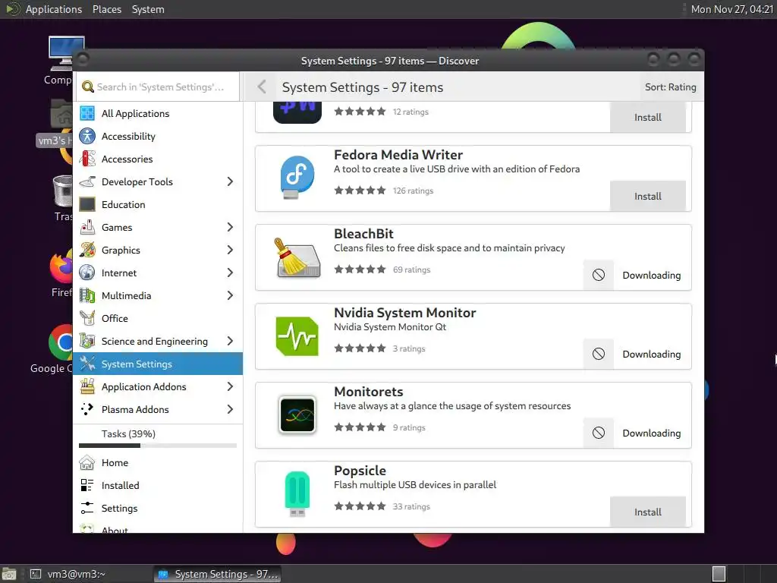Click the All Applications grid icon
The width and height of the screenshot is (777, 583).
point(87,114)
